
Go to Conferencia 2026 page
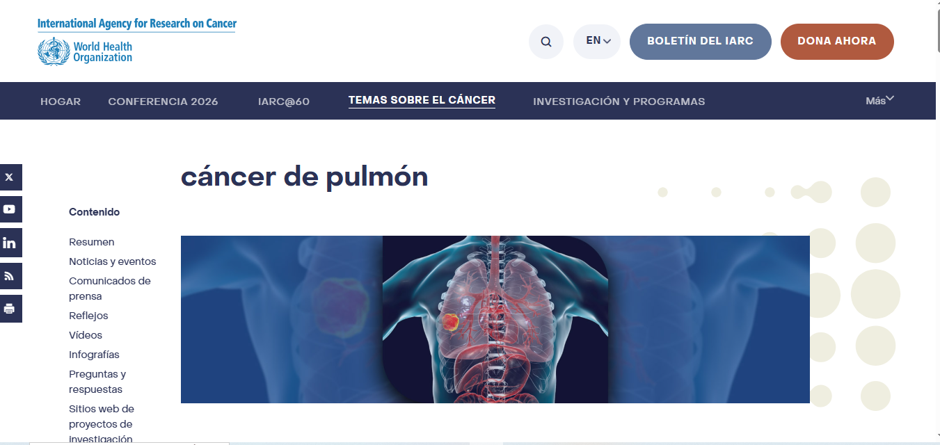click(x=163, y=102)
